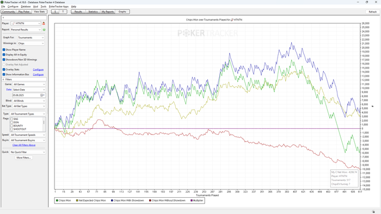Switch to the Play Poker tab
The image size is (381, 214).
(24, 11)
